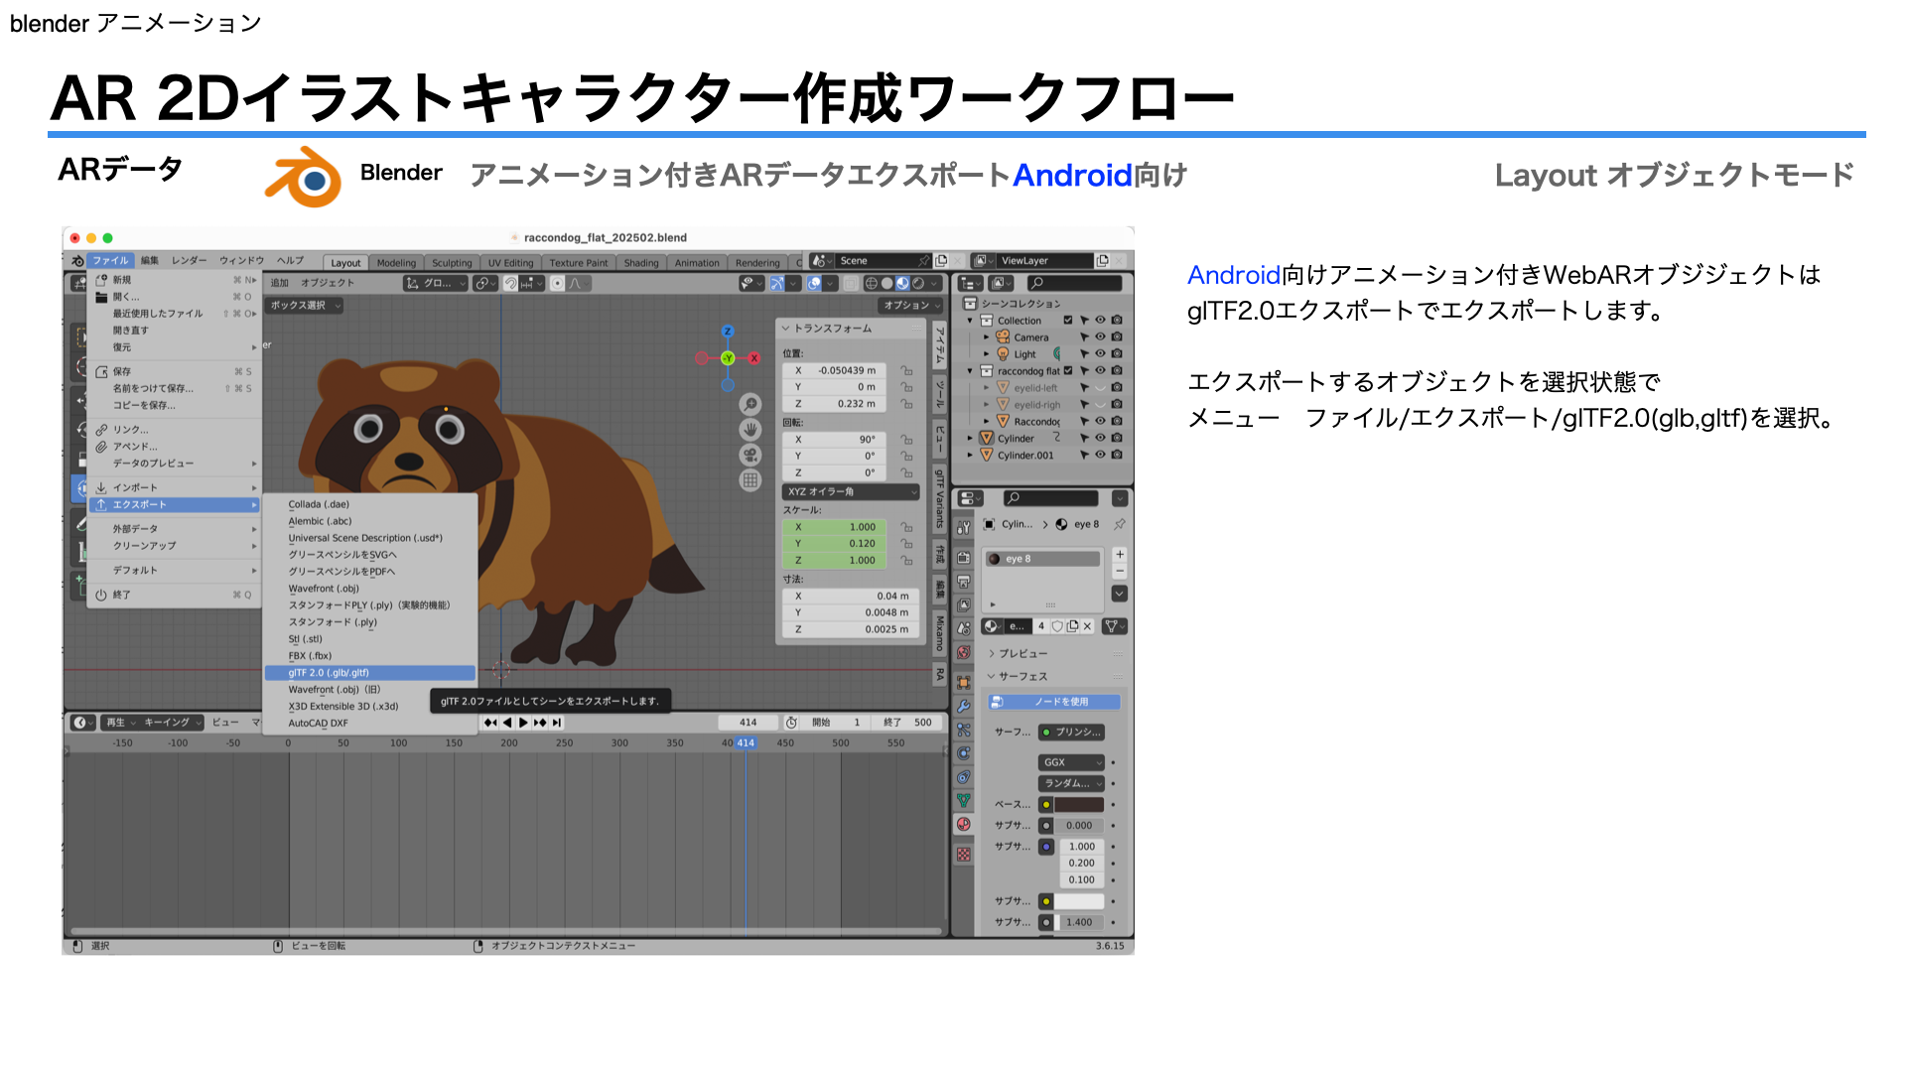This screenshot has height=1072, width=1906.
Task: Adjust subsurface 0.000 slider field
Action: [x=1079, y=826]
